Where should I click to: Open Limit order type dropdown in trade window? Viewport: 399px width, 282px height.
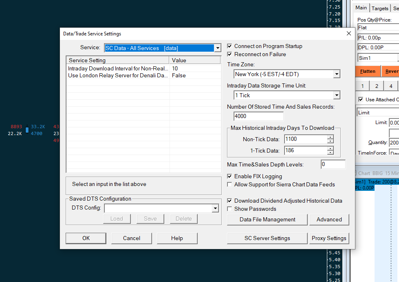(x=378, y=113)
